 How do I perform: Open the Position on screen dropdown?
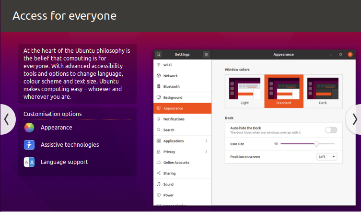pos(327,156)
